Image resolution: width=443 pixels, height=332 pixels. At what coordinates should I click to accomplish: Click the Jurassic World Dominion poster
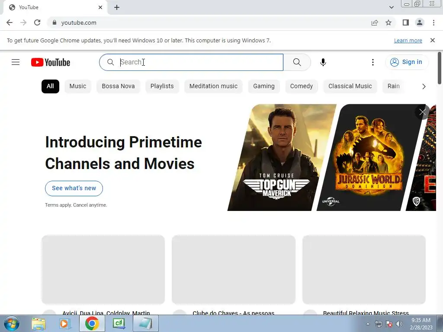(x=370, y=157)
